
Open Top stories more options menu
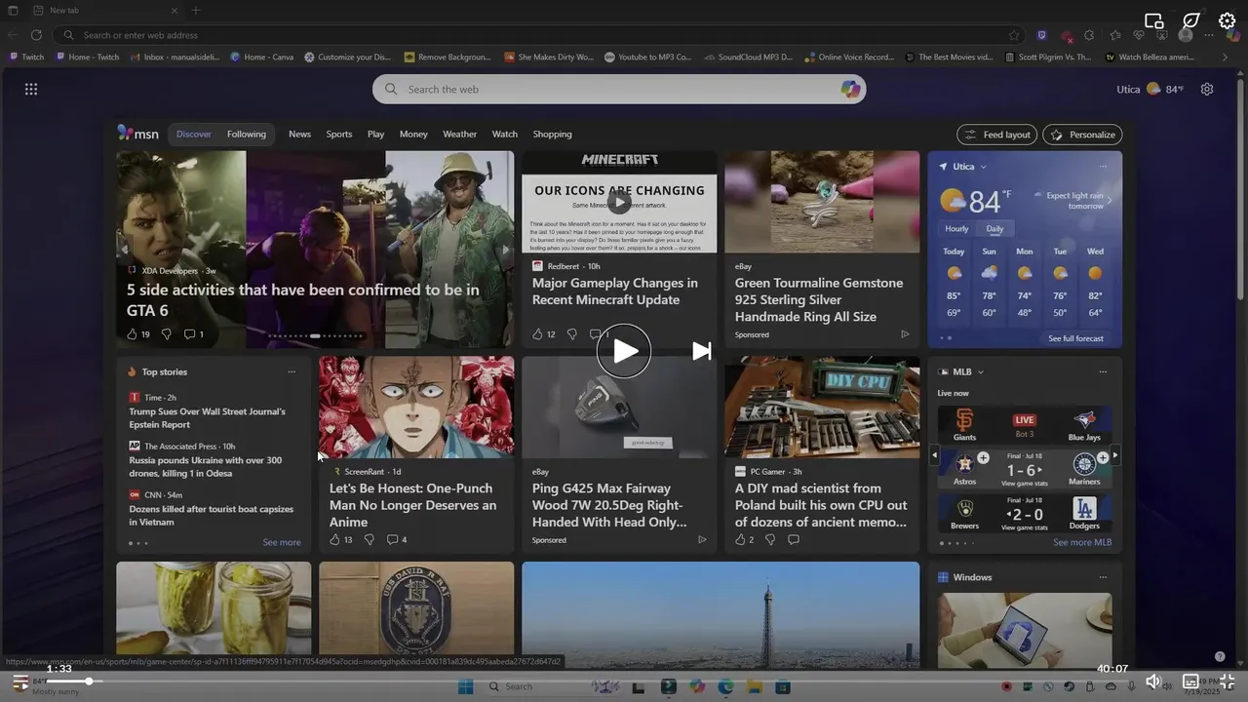pyautogui.click(x=292, y=371)
